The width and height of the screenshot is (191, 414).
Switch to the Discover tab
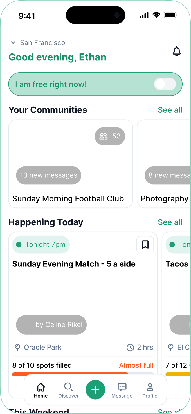click(68, 390)
